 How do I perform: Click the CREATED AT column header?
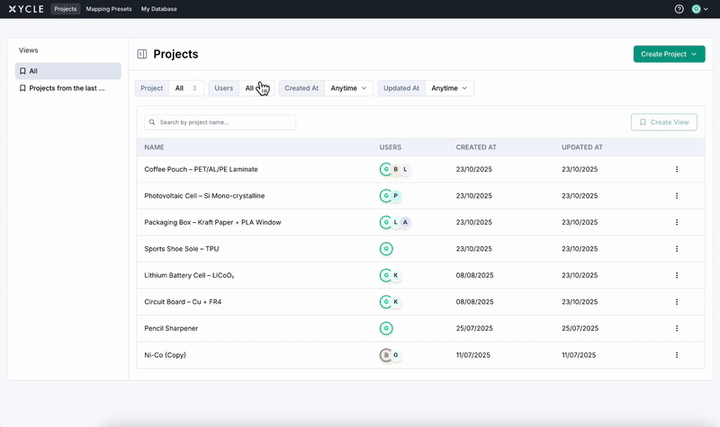pos(476,147)
